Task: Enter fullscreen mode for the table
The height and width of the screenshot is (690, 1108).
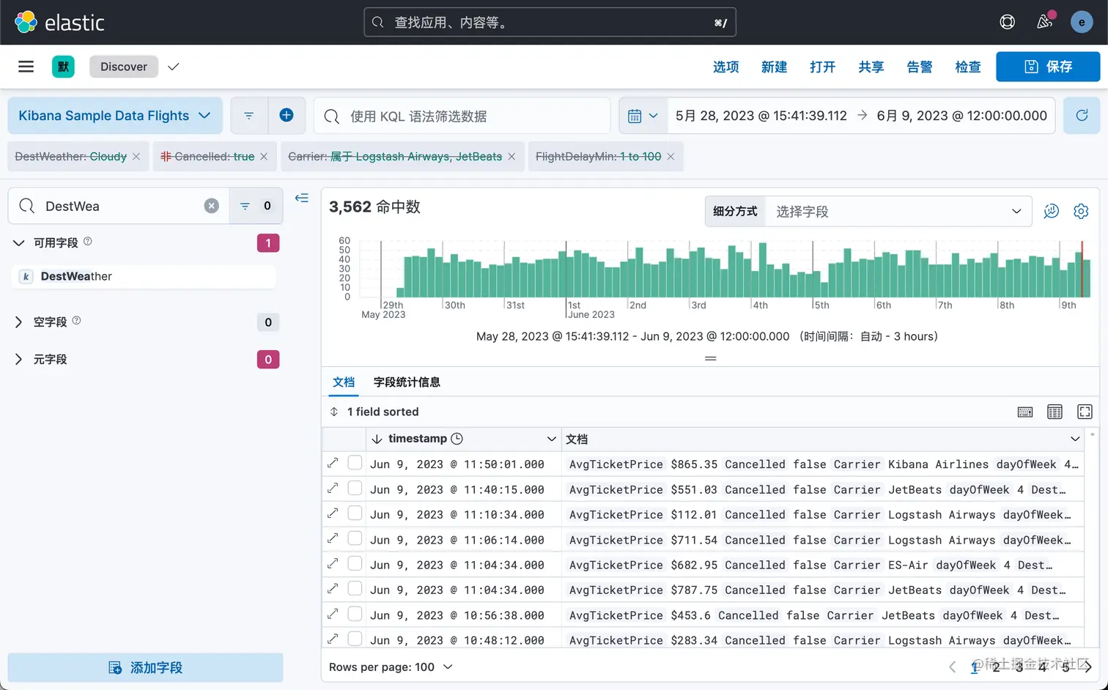Action: pyautogui.click(x=1085, y=412)
